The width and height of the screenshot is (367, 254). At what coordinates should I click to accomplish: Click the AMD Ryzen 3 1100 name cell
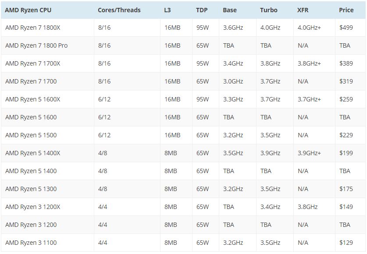click(31, 243)
